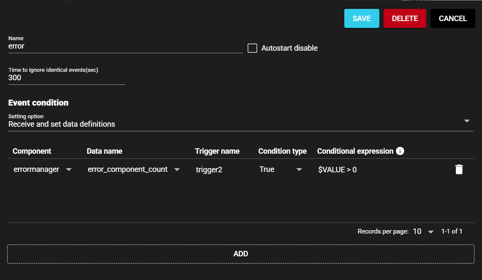Click the Data name column header
Viewport: 482px width, 280px height.
pos(104,151)
